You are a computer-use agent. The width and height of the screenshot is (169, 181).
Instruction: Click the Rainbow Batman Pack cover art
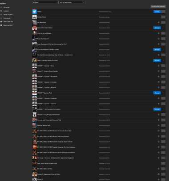35,126
